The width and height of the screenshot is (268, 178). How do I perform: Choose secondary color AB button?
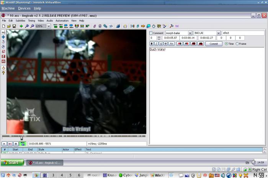tap(186, 44)
